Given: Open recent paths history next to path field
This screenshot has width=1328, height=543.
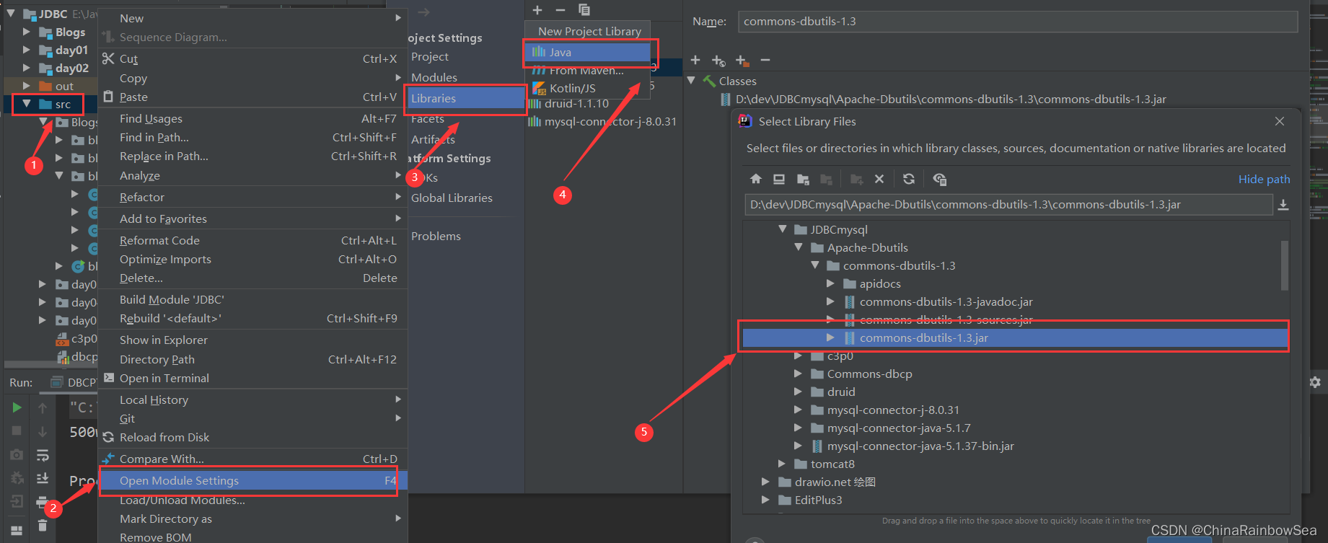Looking at the screenshot, I should pos(1283,205).
